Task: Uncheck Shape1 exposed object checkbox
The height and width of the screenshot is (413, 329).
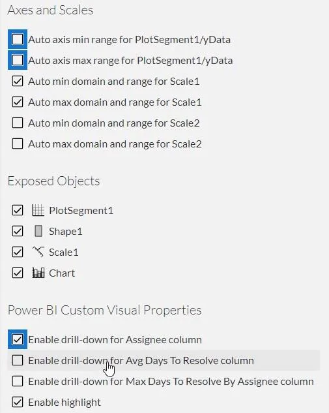Action: coord(18,231)
